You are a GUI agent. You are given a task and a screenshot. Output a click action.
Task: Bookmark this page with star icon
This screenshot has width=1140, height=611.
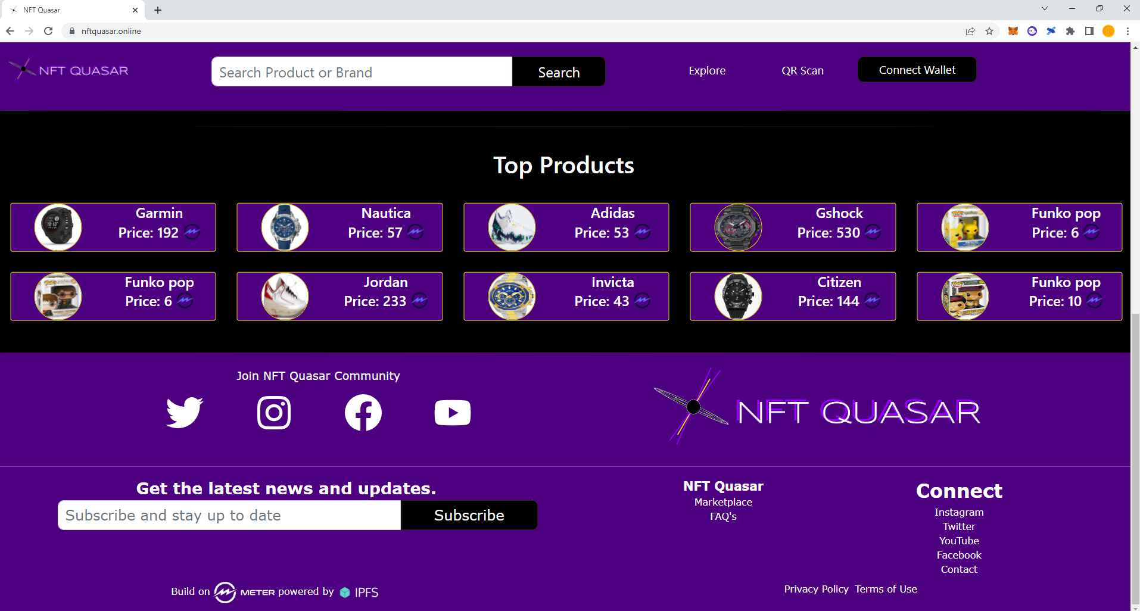point(989,31)
